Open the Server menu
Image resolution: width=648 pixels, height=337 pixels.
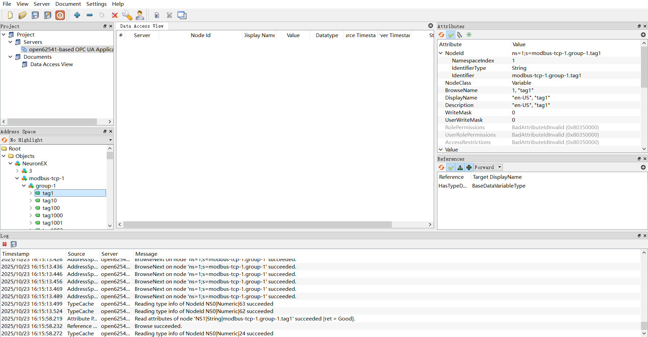pos(42,4)
